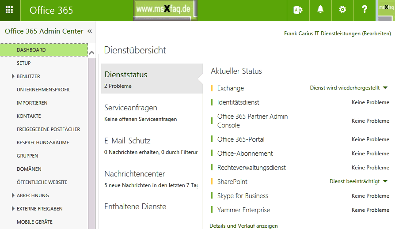Click the Rechteverwaltungsdienst service name

click(x=251, y=168)
